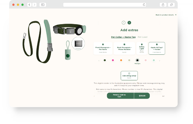The image size is (193, 124).
Task: Open the share icon in browser toolbar
Action: (163, 5)
